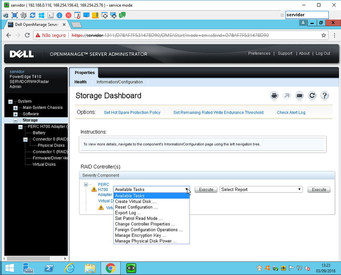Click the Properties tab
This screenshot has height=275, width=341.
pyautogui.click(x=85, y=73)
